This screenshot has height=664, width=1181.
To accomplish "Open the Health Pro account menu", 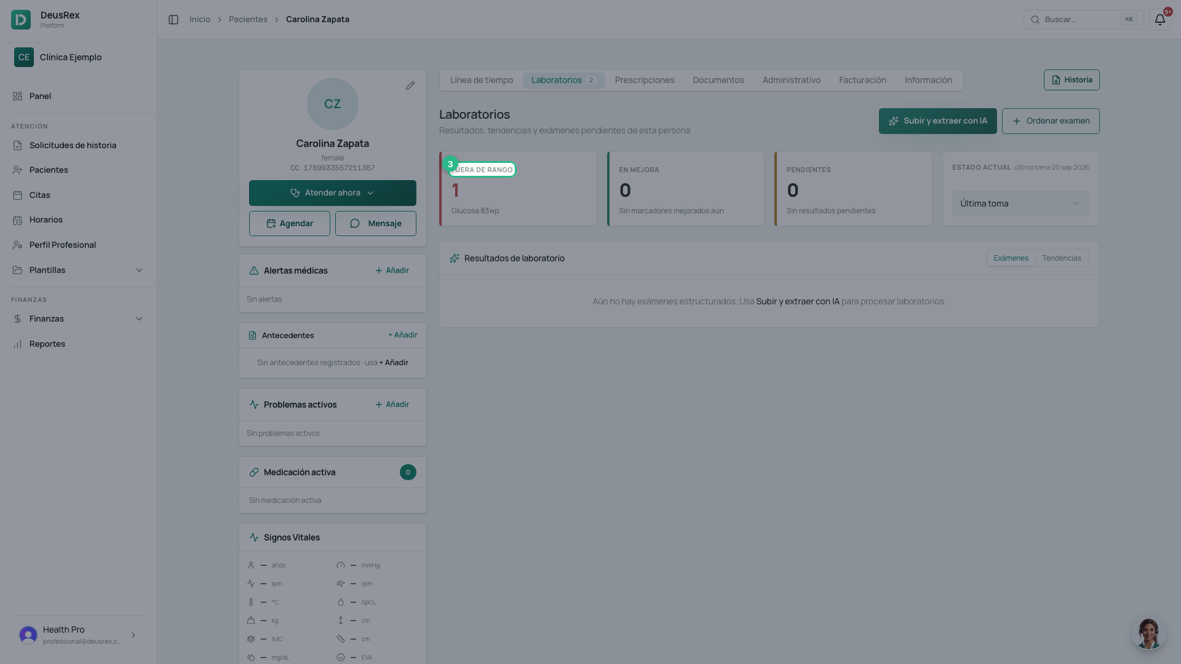I will (78, 635).
